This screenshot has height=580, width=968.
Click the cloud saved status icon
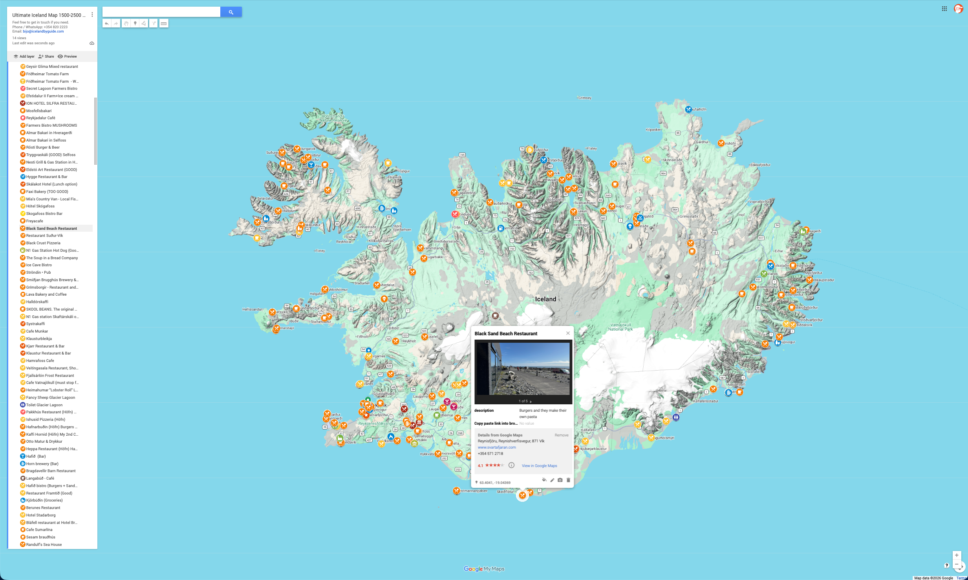[92, 43]
